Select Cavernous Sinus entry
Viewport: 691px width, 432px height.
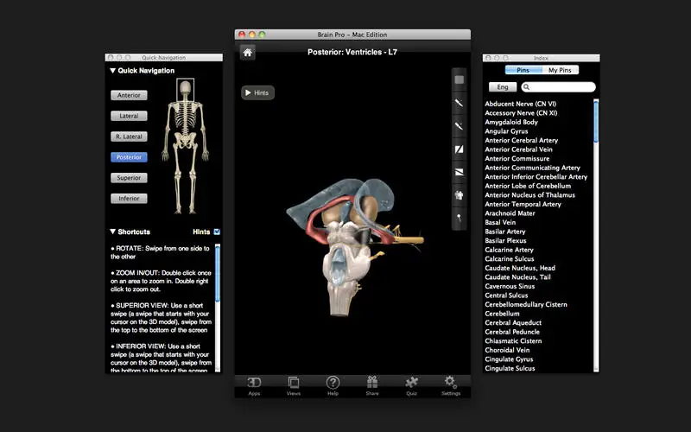tap(510, 286)
